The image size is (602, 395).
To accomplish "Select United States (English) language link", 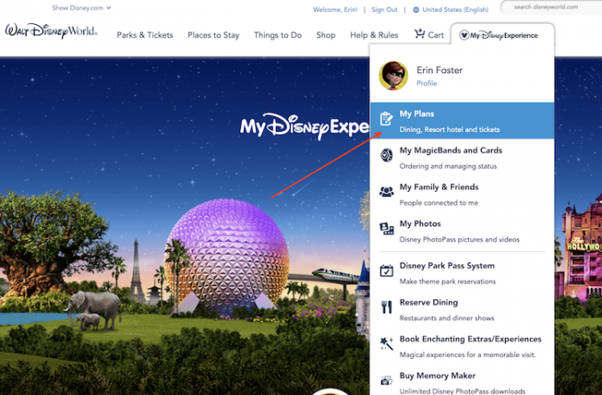I will 455,9.
